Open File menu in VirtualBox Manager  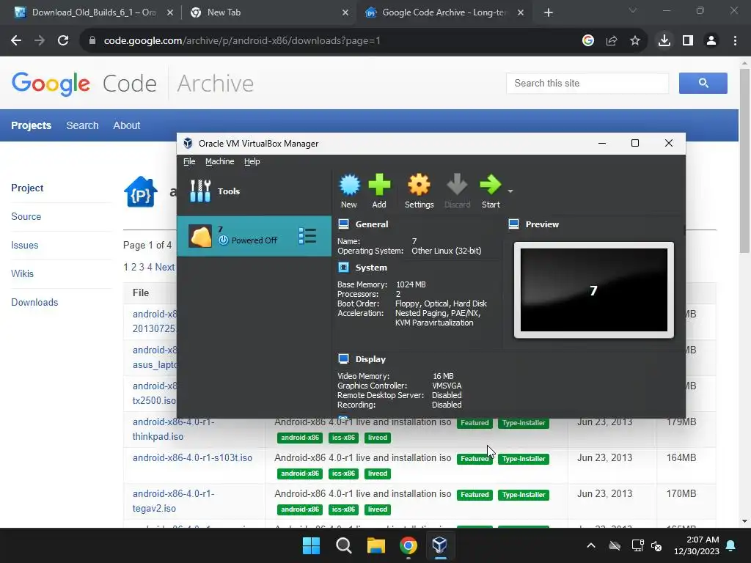point(189,161)
